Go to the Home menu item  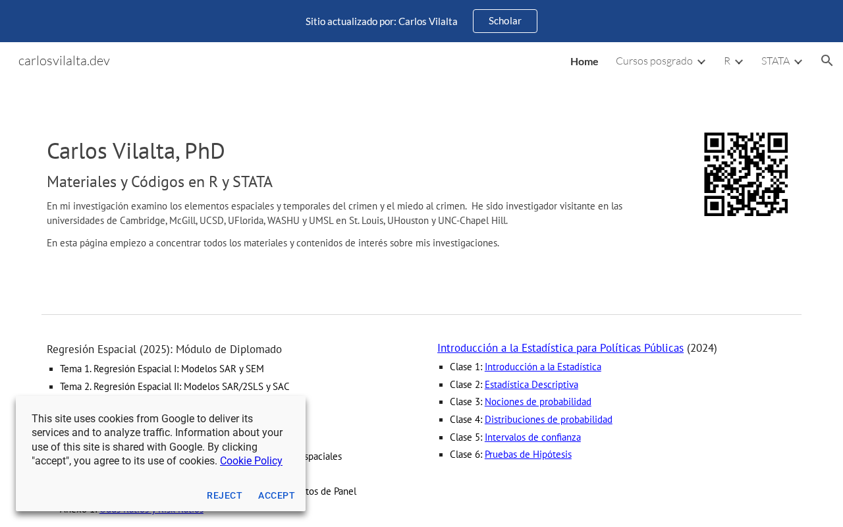point(584,61)
